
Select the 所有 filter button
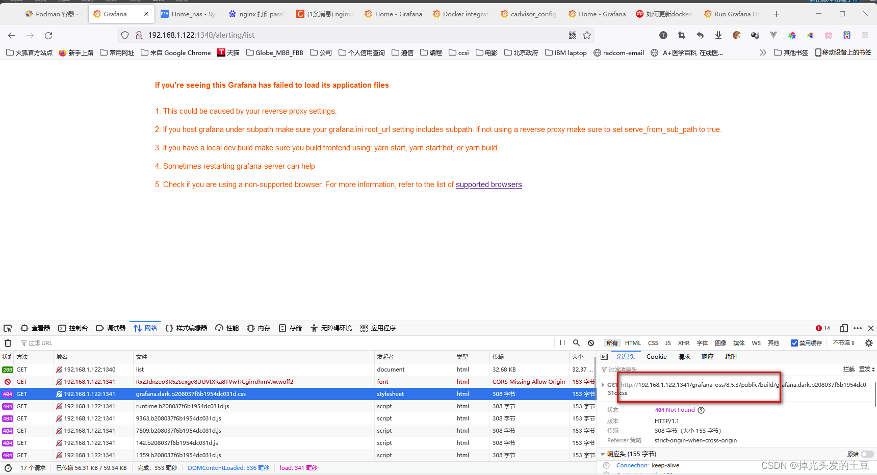pos(612,343)
